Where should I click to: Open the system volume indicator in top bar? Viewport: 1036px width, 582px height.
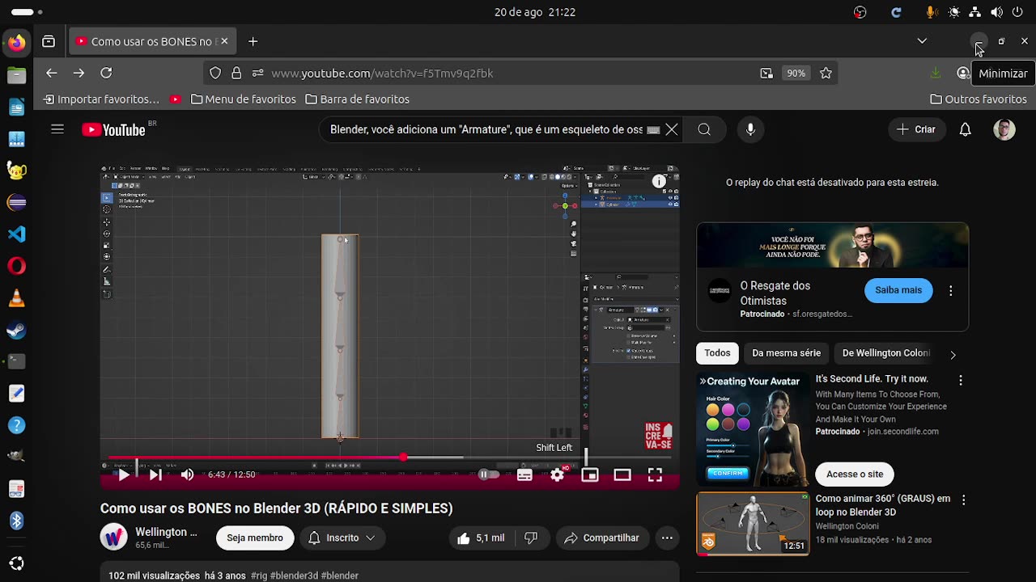click(x=996, y=12)
